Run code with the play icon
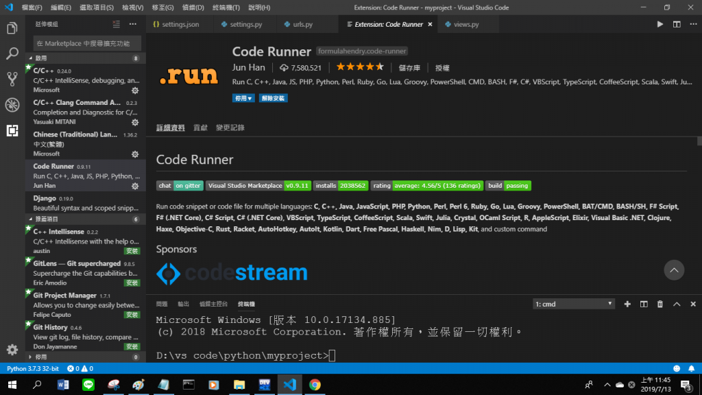Image resolution: width=702 pixels, height=395 pixels. pyautogui.click(x=660, y=24)
